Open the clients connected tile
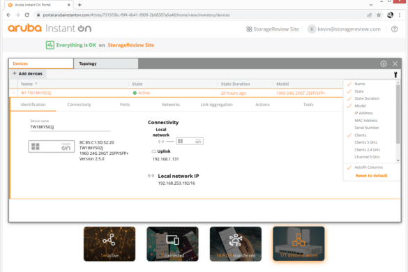The image size is (408, 272). pyautogui.click(x=172, y=243)
